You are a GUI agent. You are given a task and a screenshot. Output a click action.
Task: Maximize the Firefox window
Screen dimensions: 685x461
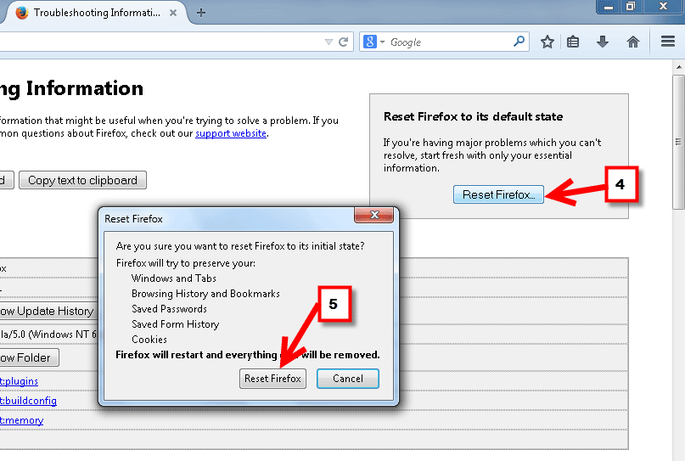coord(631,7)
